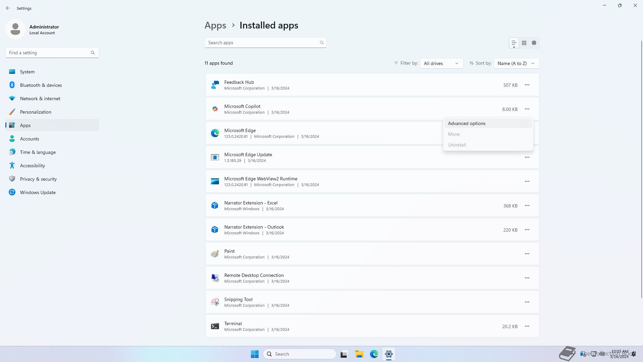Open Windows Update settings section

point(38,192)
